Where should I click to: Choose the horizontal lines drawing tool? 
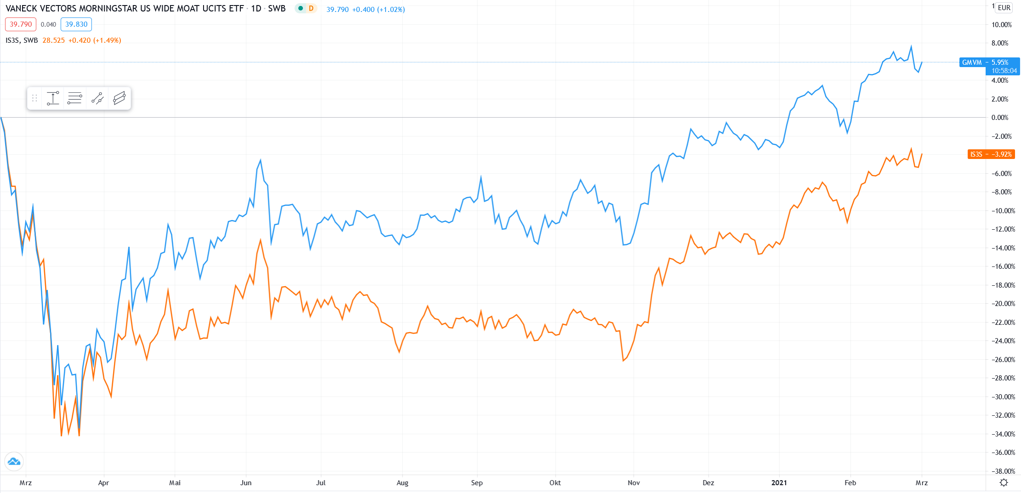pos(74,98)
